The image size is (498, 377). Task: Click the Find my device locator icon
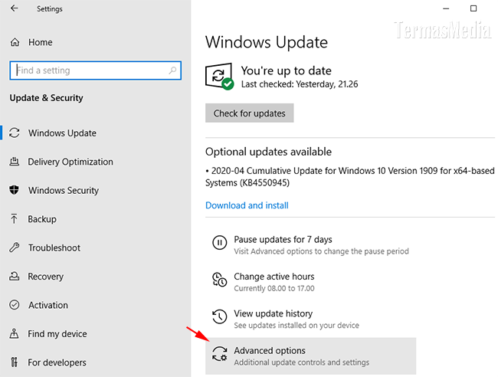[14, 333]
